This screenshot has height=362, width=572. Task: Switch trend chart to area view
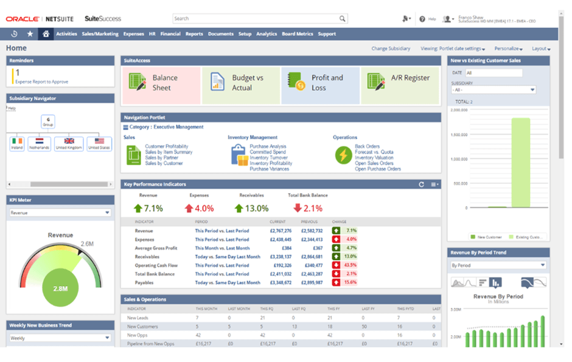457,282
